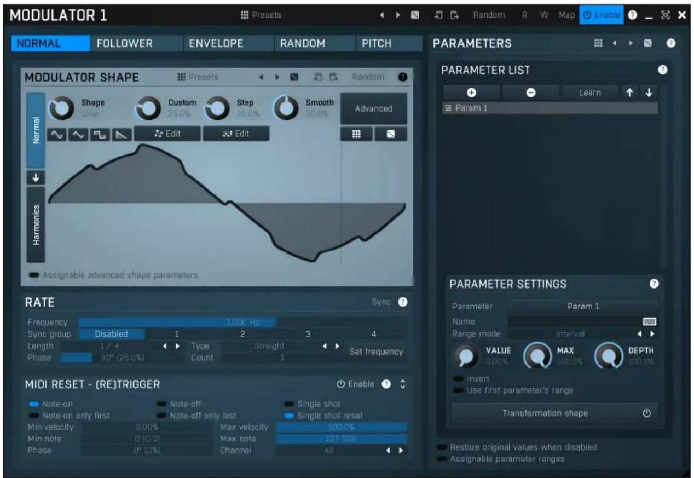Toggle Single shot reset option

tap(323, 416)
